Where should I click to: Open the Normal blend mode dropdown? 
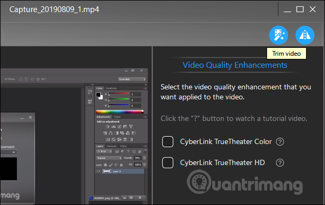tap(109, 158)
